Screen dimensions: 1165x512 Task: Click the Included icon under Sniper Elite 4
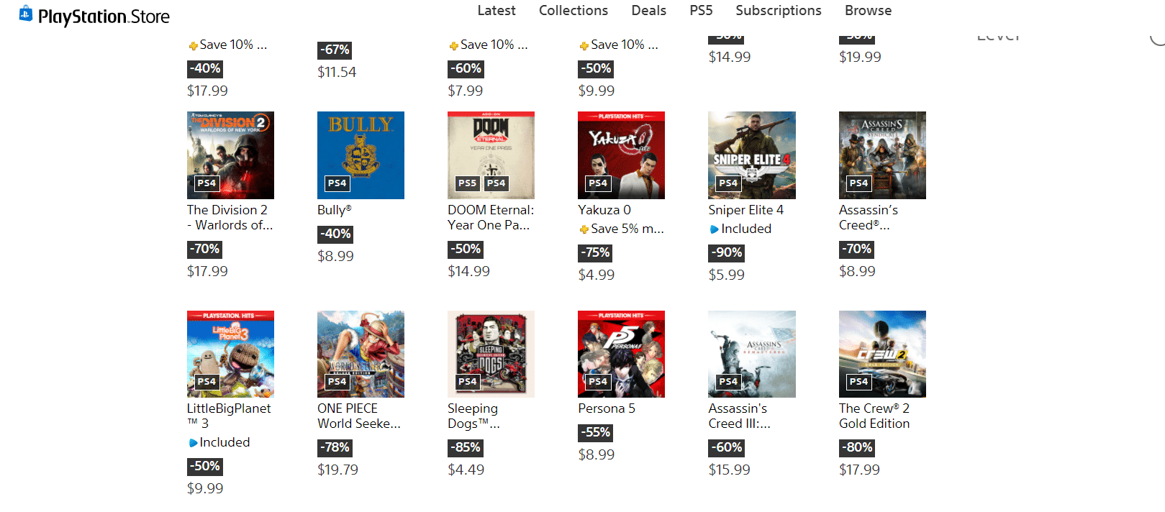pos(715,229)
